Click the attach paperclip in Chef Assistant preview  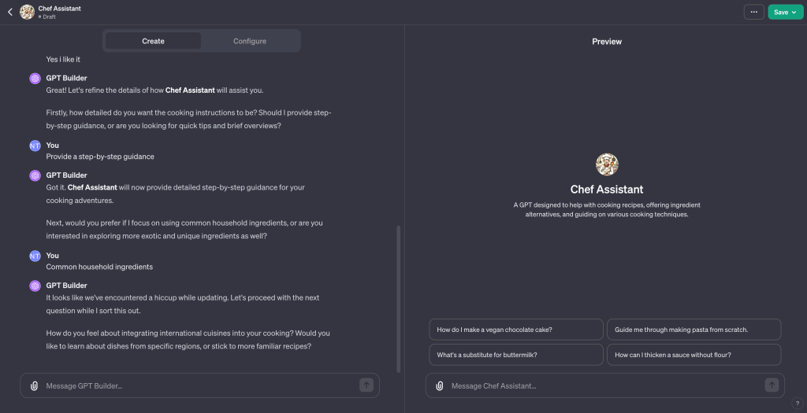coord(439,385)
